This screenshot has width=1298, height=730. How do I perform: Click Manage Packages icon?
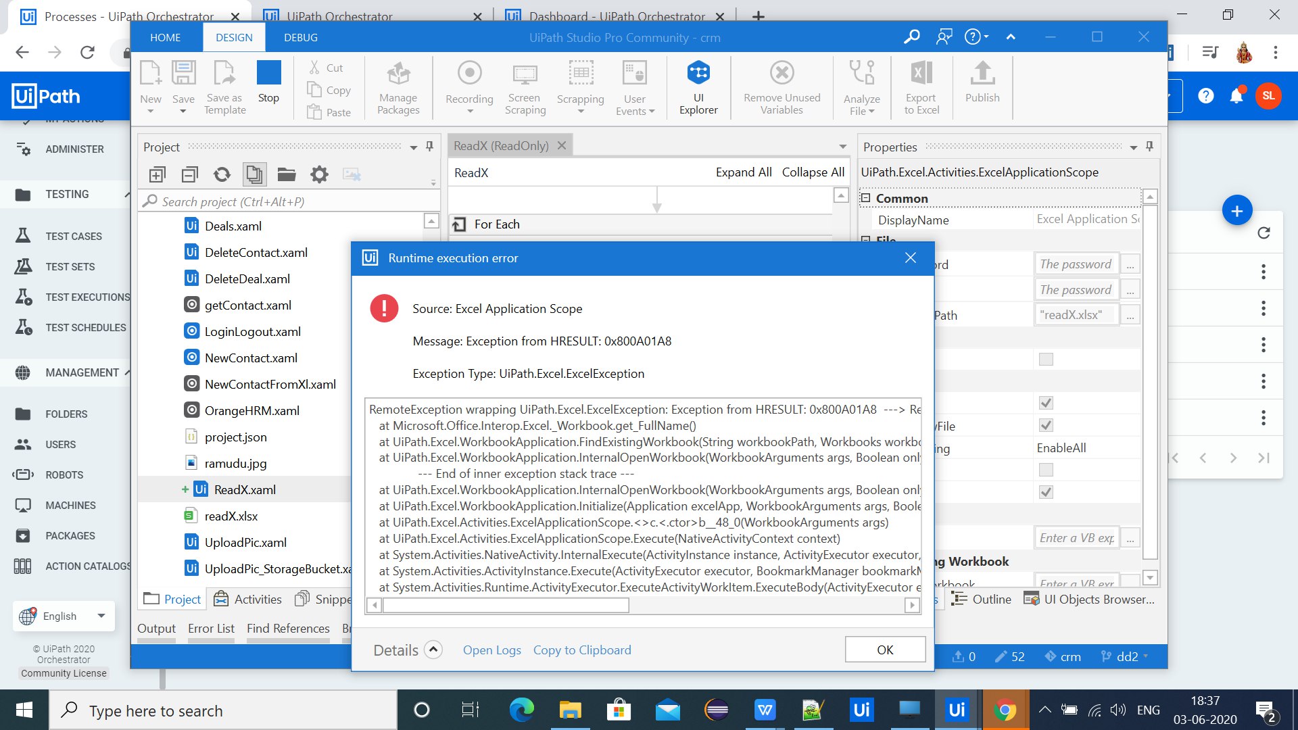tap(398, 88)
